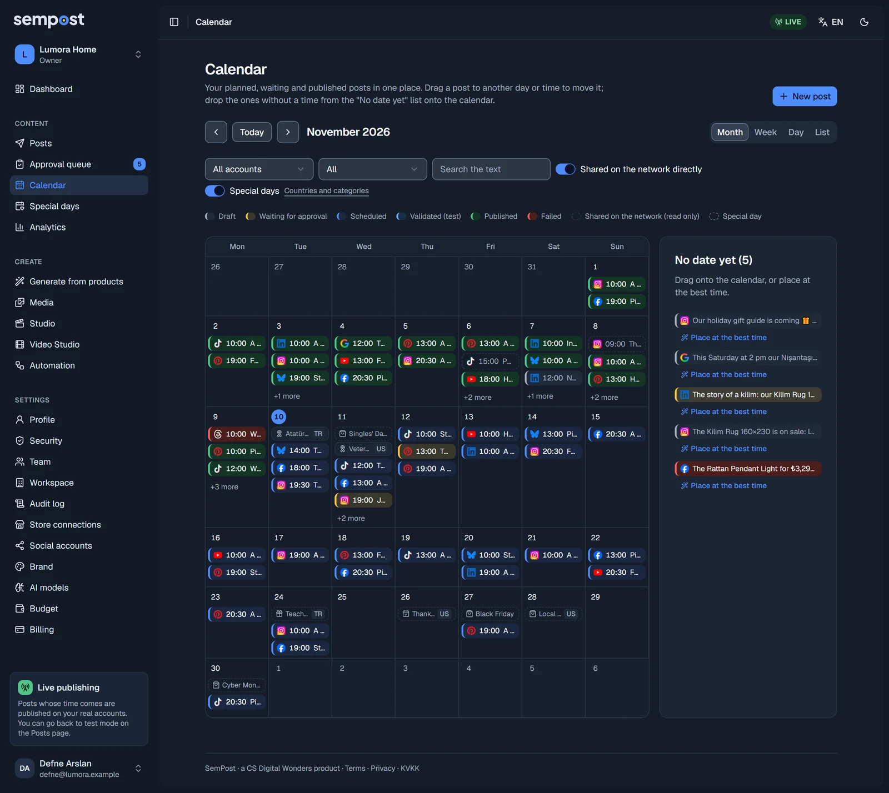Open Security settings
Viewport: 889px width, 793px height.
pos(79,441)
